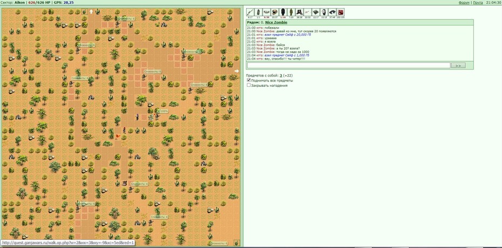502x248 pixels.
Task: Select the sniper rifle equipment slot
Action: pos(250,12)
